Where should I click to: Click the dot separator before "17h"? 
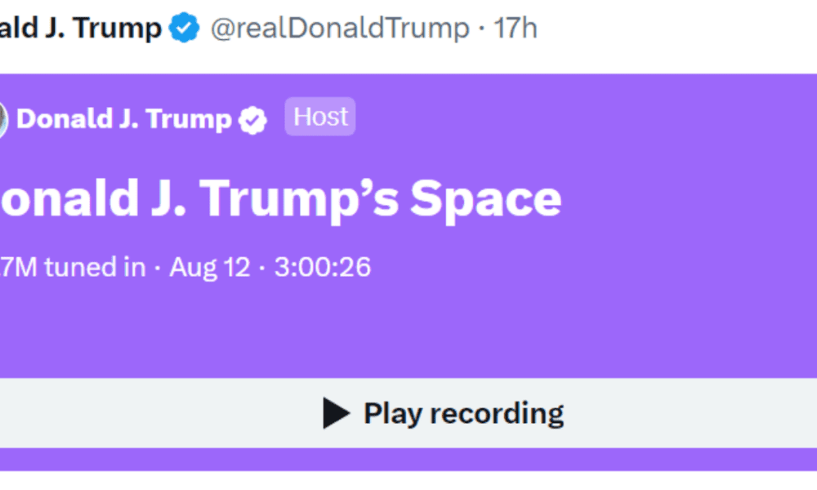click(x=482, y=29)
